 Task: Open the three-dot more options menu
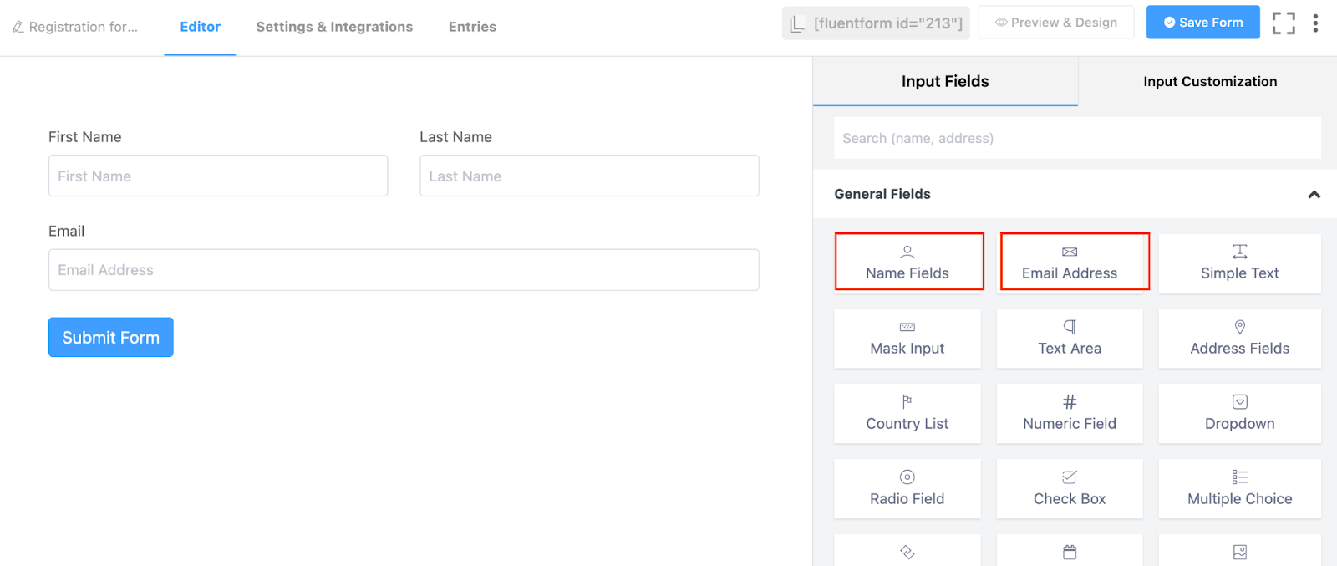point(1315,23)
